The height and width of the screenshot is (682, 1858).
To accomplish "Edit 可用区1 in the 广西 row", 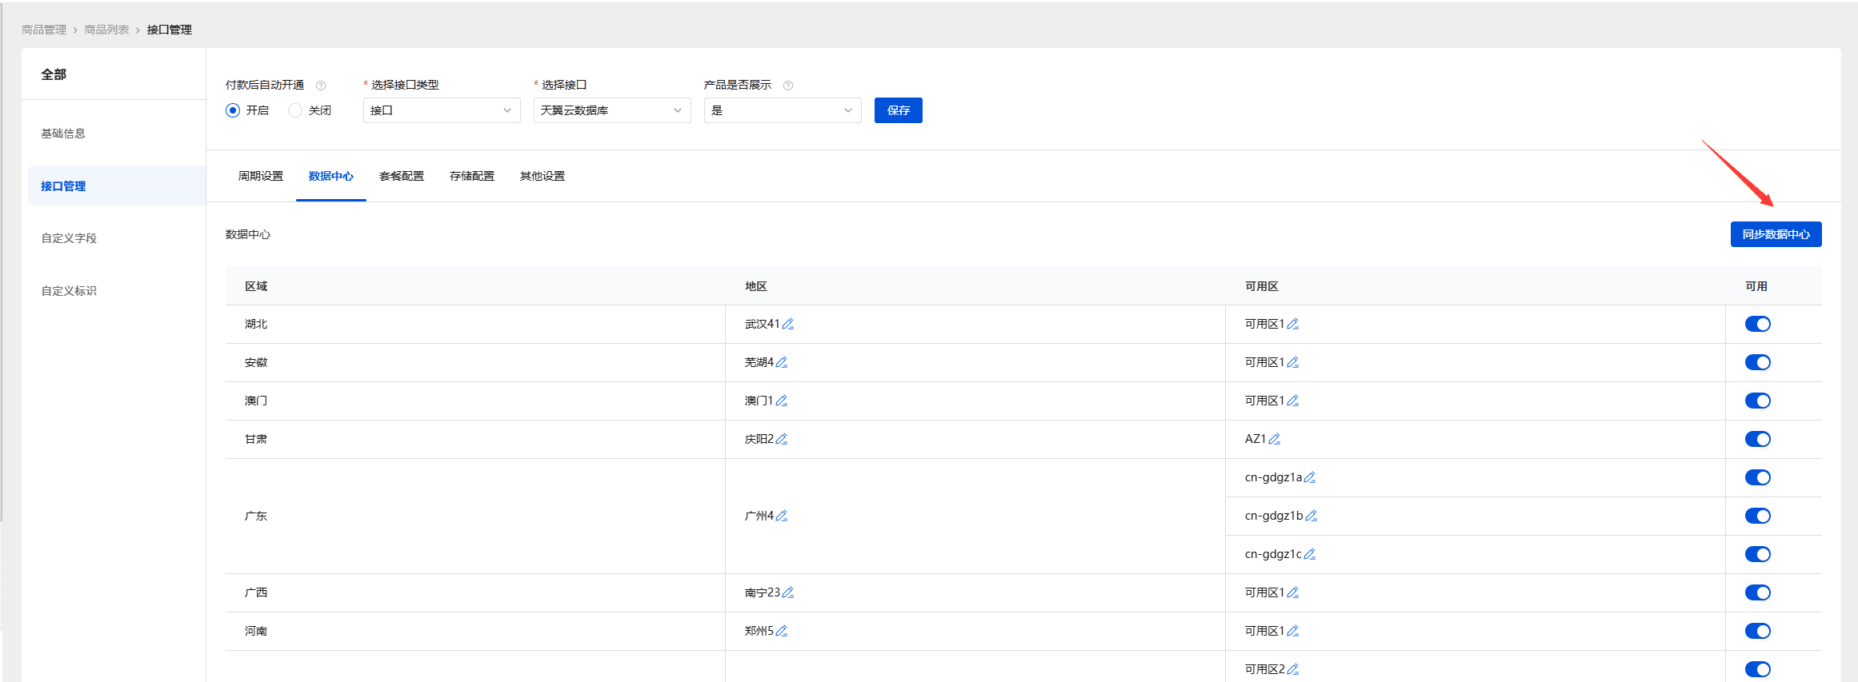I will (1293, 592).
